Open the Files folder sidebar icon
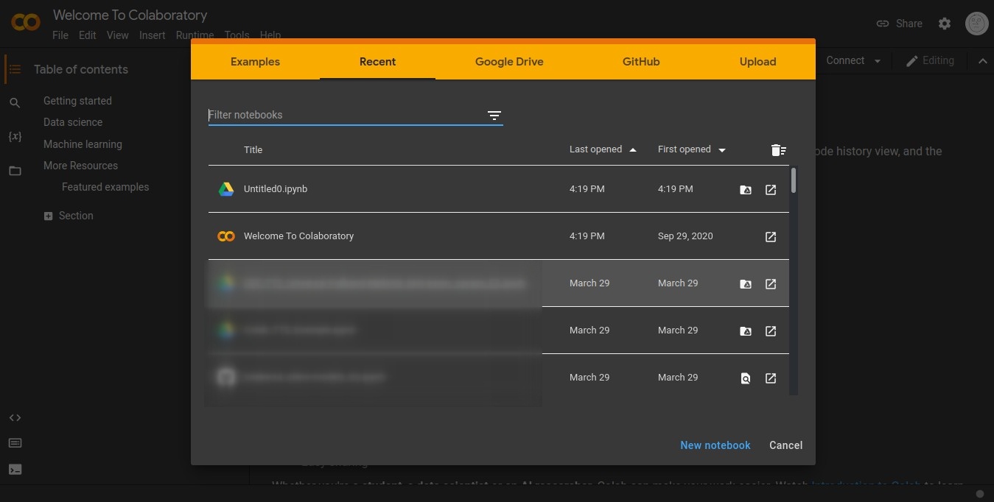This screenshot has width=994, height=502. [15, 171]
